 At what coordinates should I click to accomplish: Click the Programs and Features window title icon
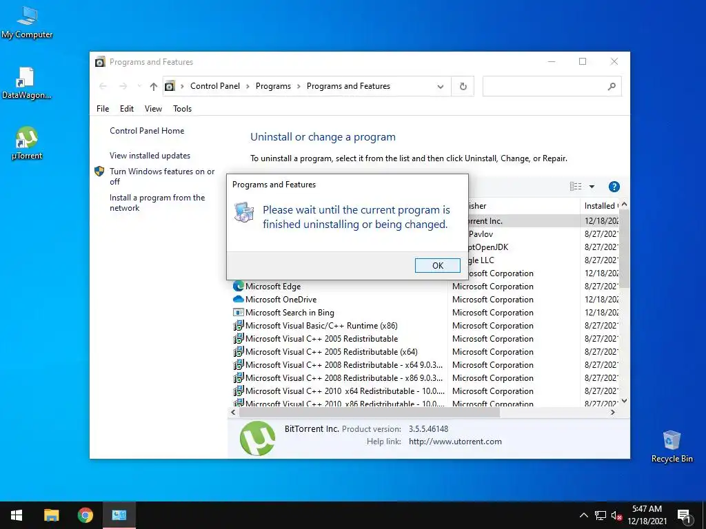point(100,61)
